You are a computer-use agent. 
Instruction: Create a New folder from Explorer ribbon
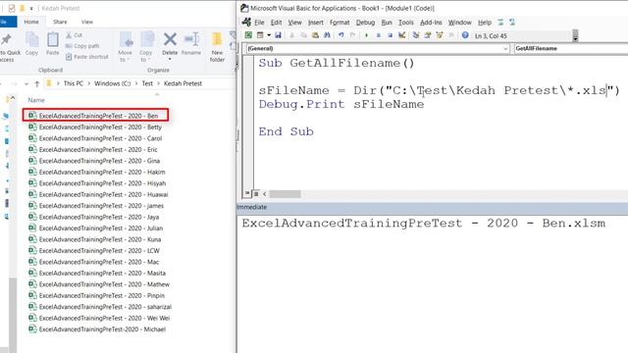[x=217, y=47]
